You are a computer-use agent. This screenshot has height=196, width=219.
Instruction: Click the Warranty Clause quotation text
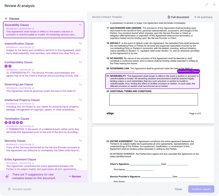pos(43,149)
